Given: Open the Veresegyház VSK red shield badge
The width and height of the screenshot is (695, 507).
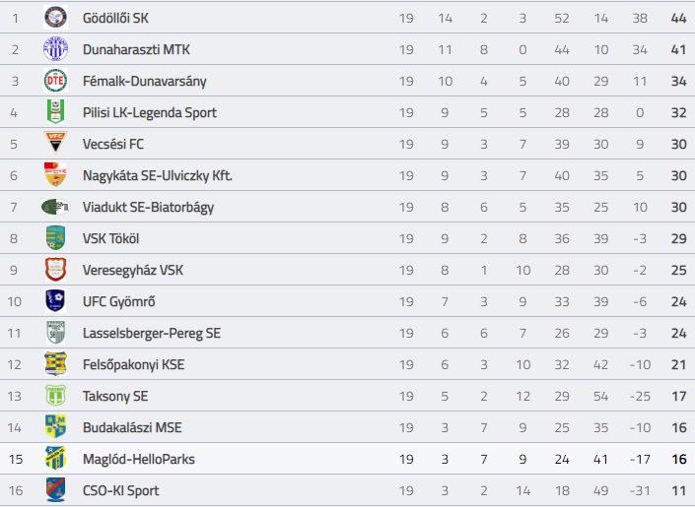Looking at the screenshot, I should (56, 270).
